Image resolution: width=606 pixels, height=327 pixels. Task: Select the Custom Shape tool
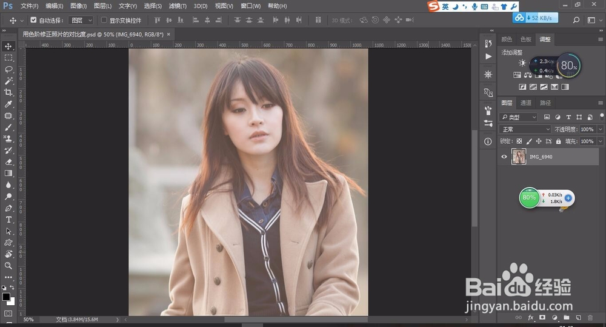point(8,243)
